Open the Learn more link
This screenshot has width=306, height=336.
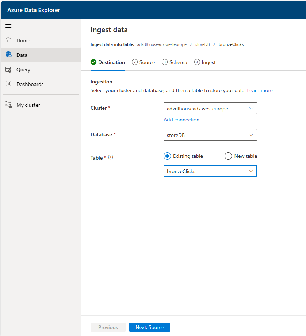coord(260,90)
